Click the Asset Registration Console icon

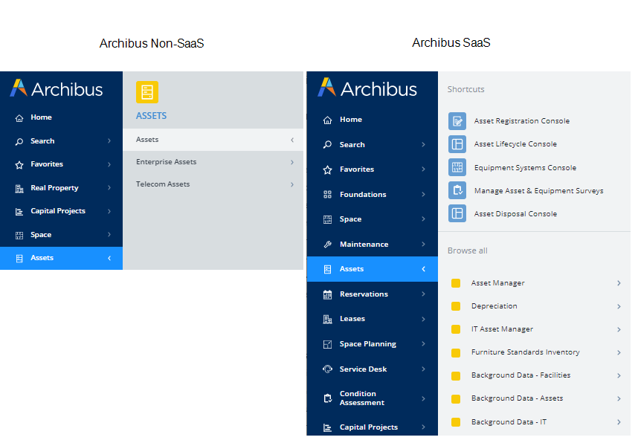click(457, 121)
